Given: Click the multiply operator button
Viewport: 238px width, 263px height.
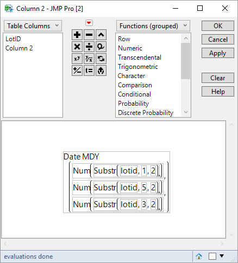Looking at the screenshot, I should 77,47.
